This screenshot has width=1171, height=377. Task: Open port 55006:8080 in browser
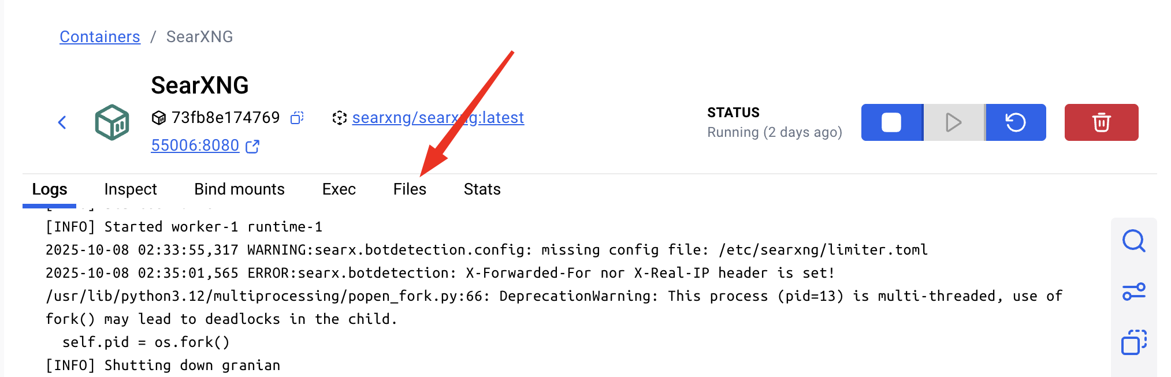click(x=195, y=145)
